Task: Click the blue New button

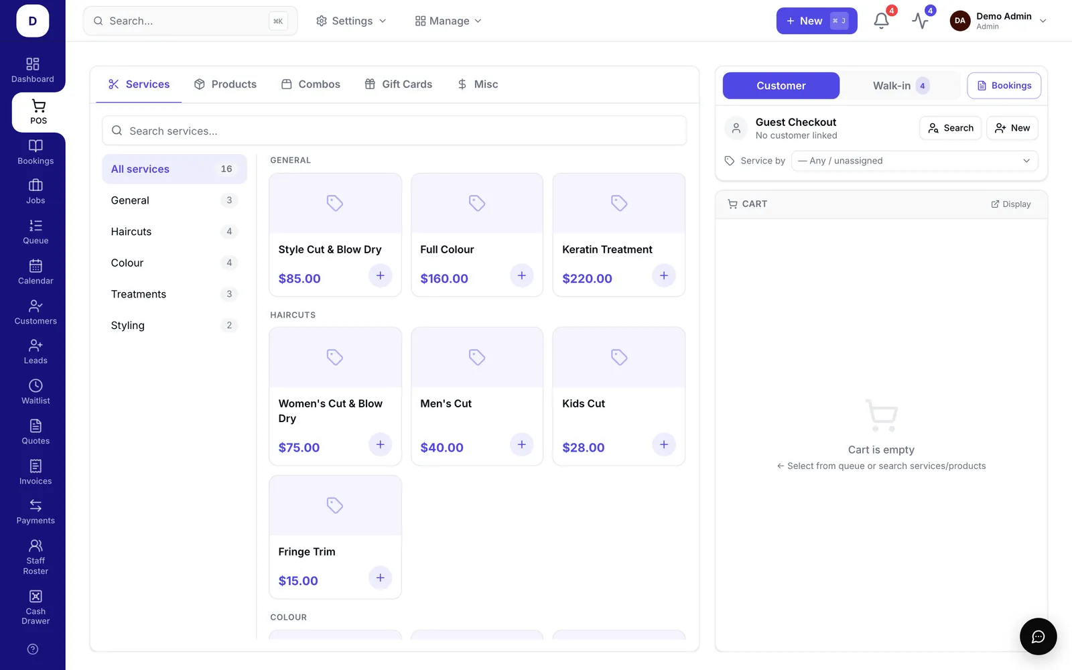Action: click(817, 21)
